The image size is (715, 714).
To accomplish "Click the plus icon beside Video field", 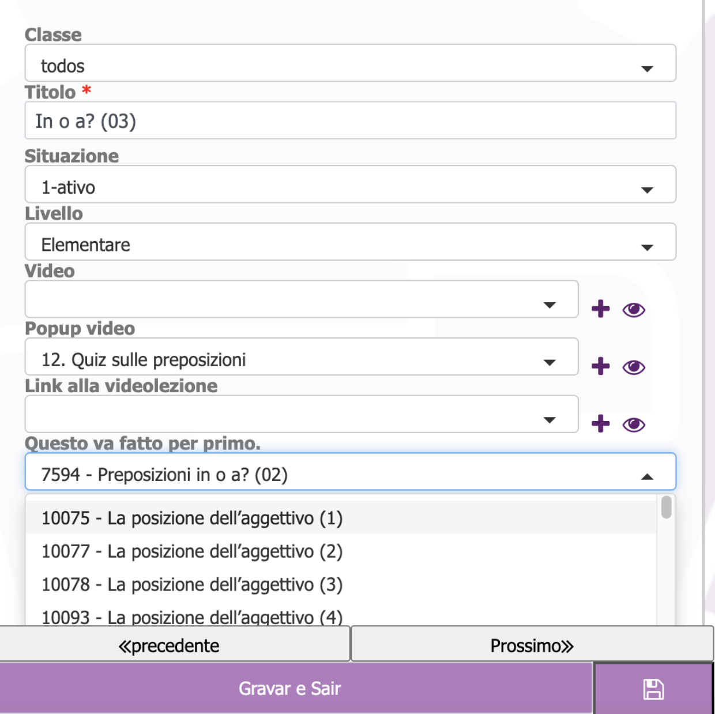I will point(600,309).
